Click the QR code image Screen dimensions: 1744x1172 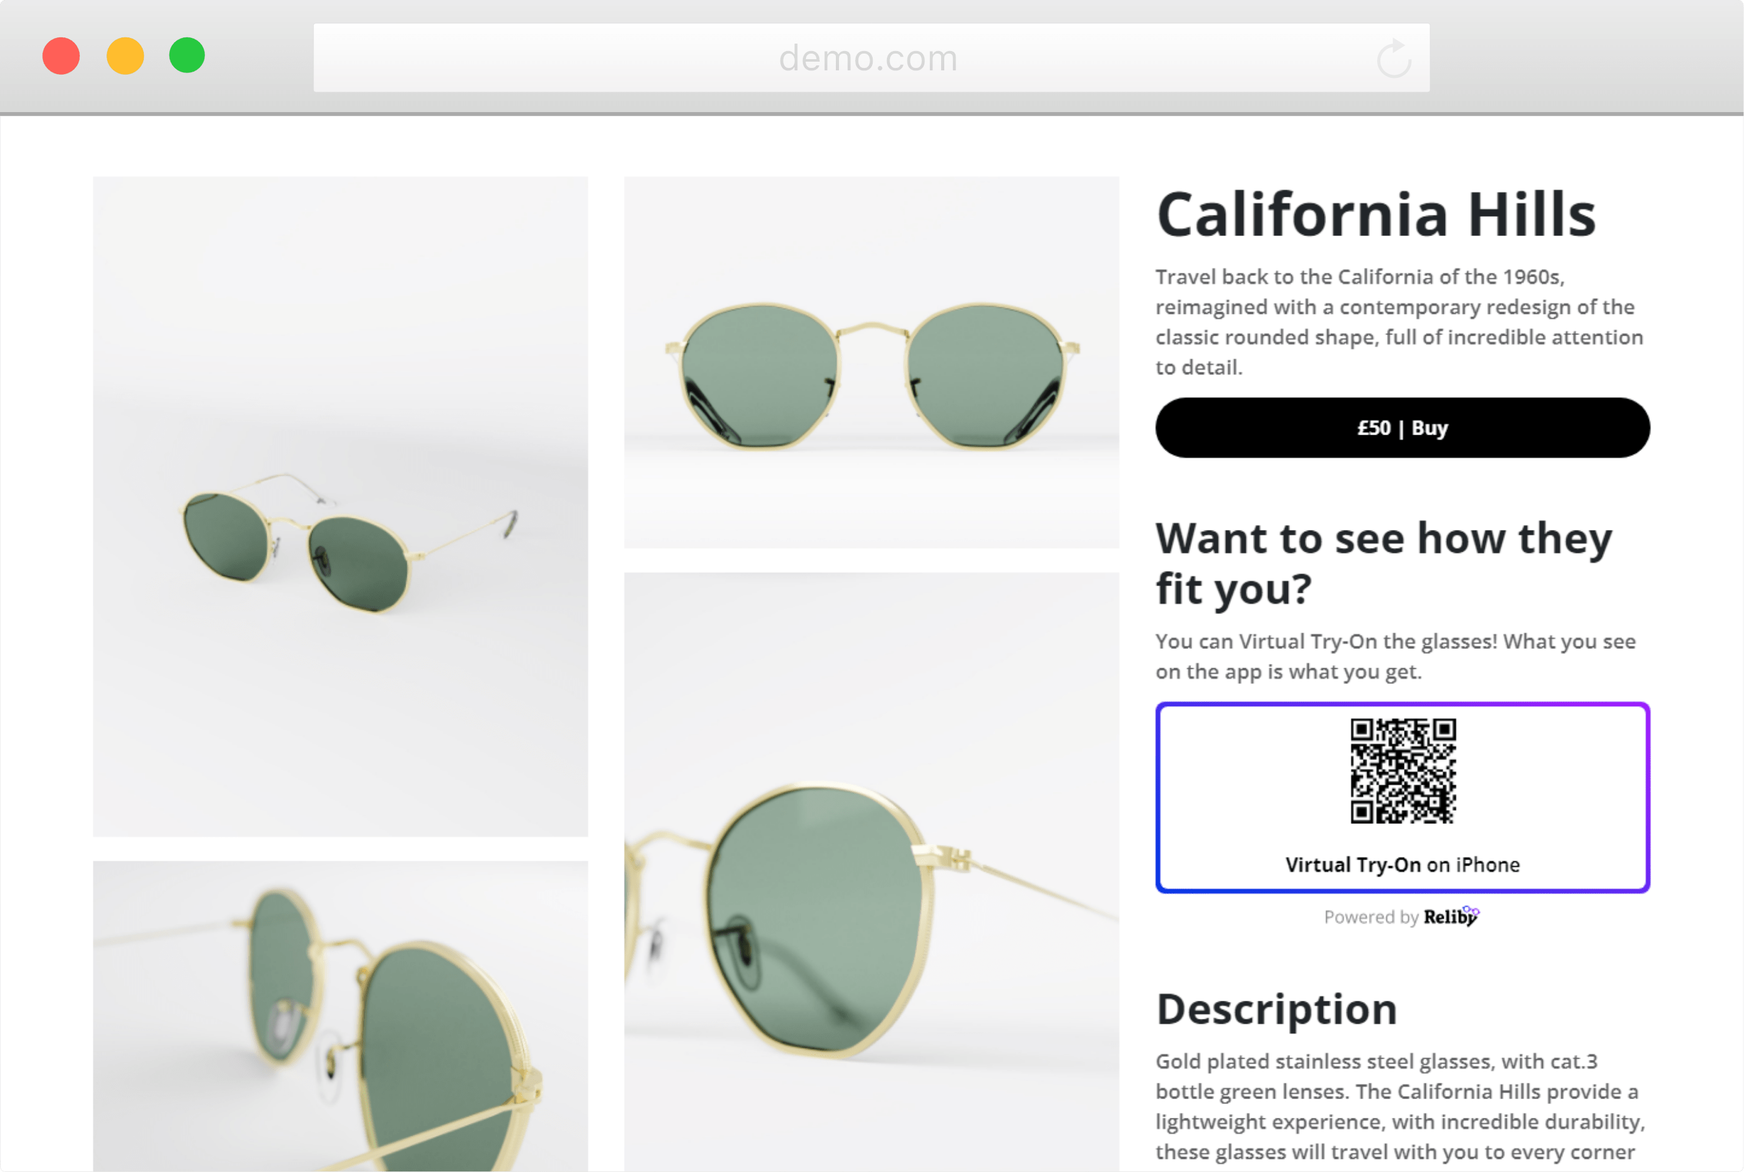[1403, 770]
